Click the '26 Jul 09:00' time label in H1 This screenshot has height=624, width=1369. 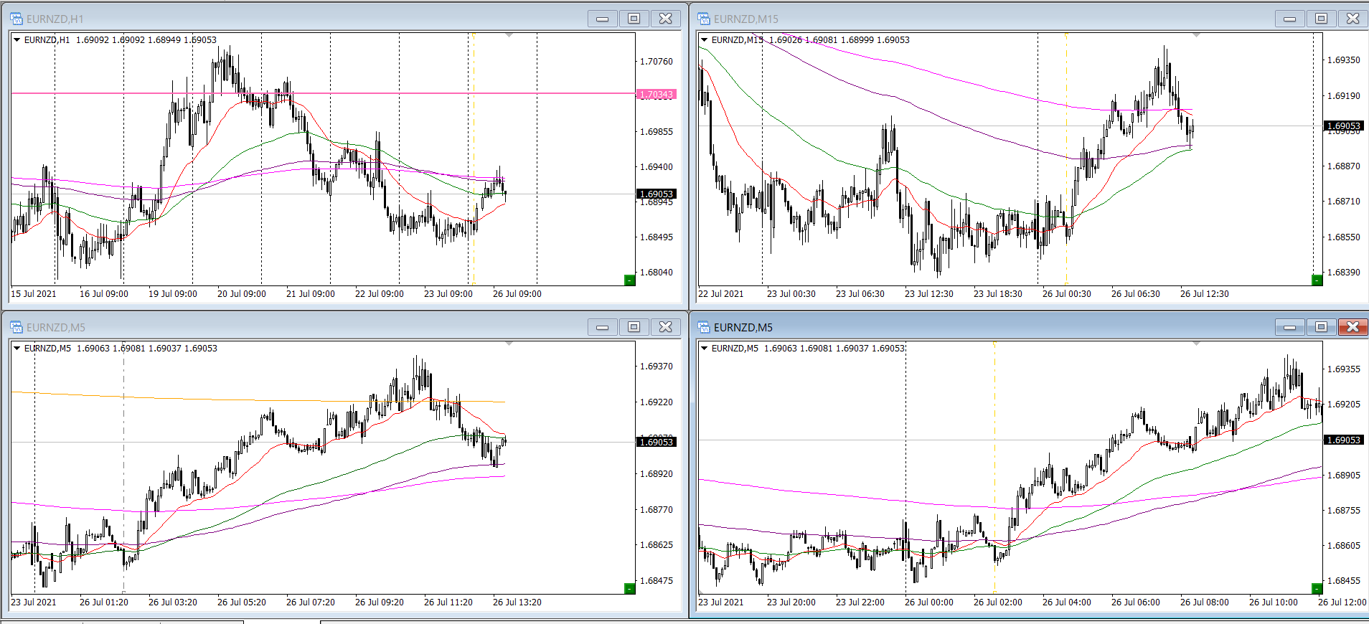517,293
